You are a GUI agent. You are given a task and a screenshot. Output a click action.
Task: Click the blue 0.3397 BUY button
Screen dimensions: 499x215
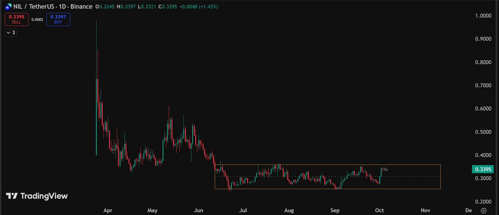[x=58, y=19]
